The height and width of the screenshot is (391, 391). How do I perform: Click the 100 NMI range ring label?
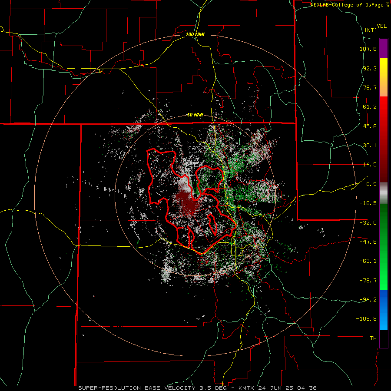tap(195, 34)
